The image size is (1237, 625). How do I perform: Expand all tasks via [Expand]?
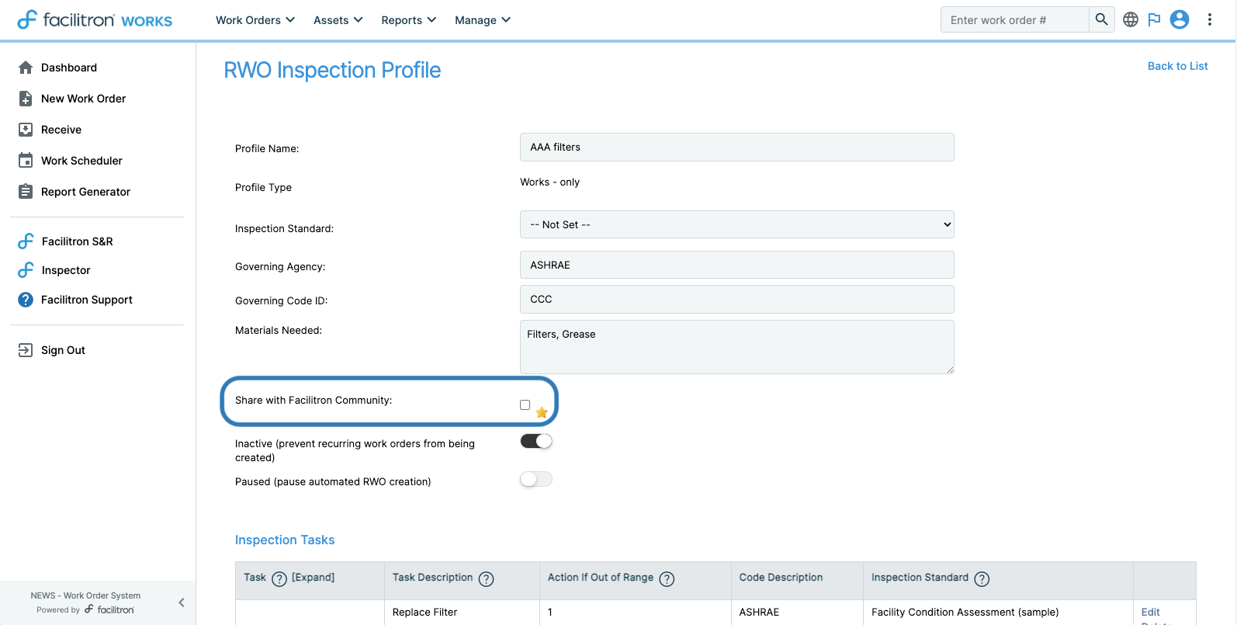click(314, 578)
